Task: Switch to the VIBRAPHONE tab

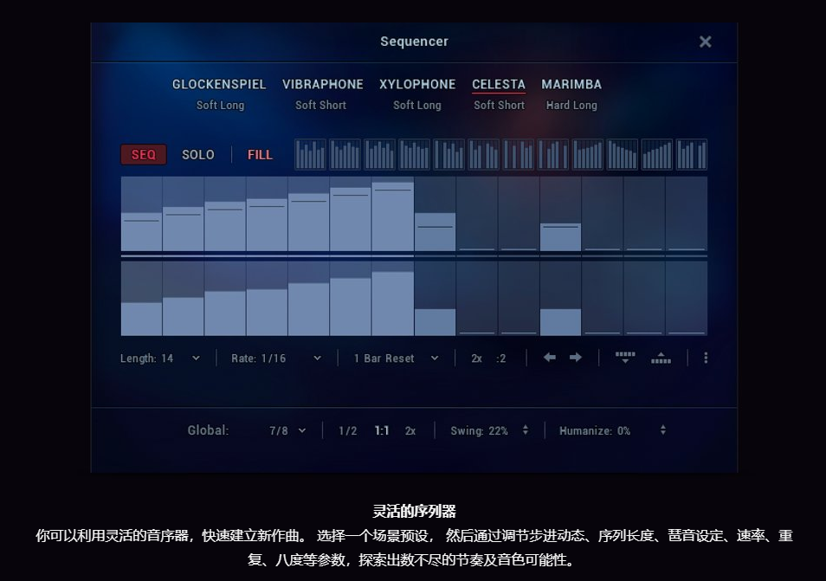Action: [x=323, y=84]
